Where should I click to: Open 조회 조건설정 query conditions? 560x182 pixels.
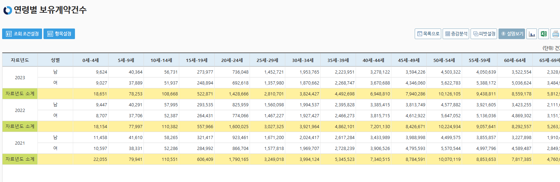coord(22,34)
